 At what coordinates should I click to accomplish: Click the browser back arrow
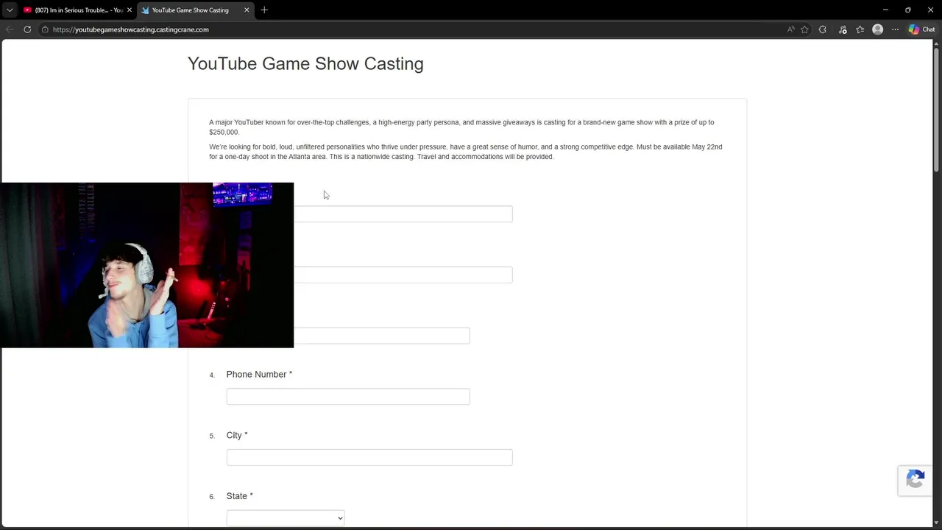click(x=10, y=29)
